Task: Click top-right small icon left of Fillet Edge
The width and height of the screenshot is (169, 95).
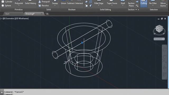Action: point(91,2)
